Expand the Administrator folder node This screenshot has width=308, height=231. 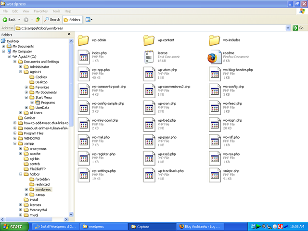(20, 67)
